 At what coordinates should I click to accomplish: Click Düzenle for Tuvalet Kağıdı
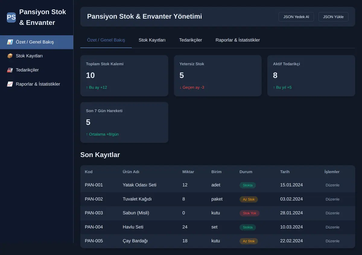pos(332,199)
